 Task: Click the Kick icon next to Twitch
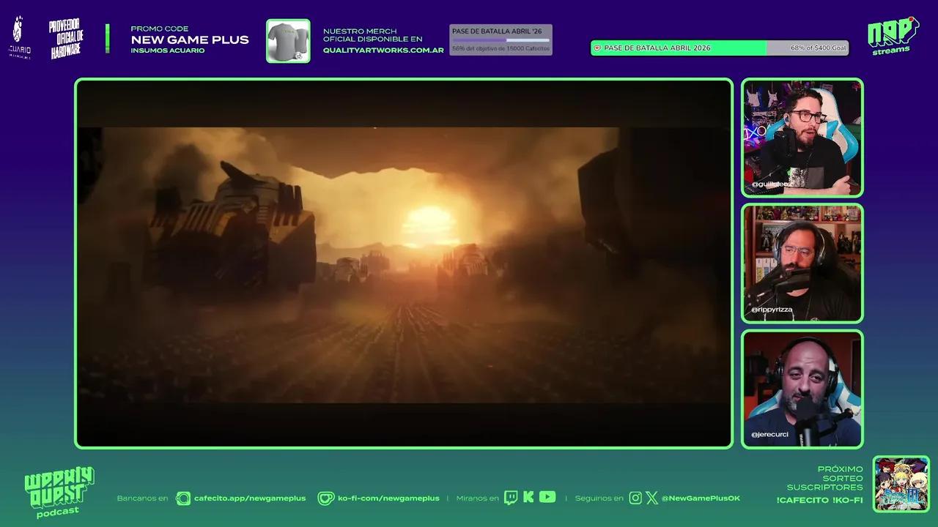[528, 497]
